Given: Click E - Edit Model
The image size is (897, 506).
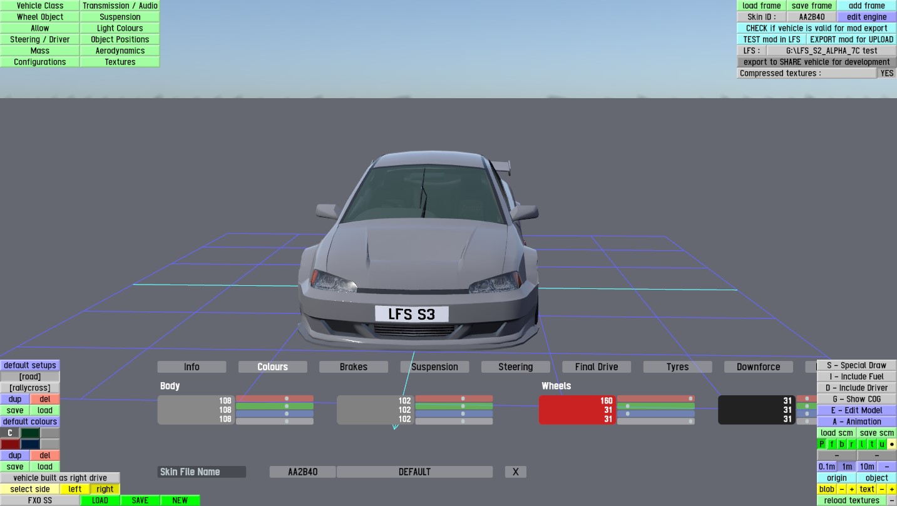Looking at the screenshot, I should tap(856, 410).
